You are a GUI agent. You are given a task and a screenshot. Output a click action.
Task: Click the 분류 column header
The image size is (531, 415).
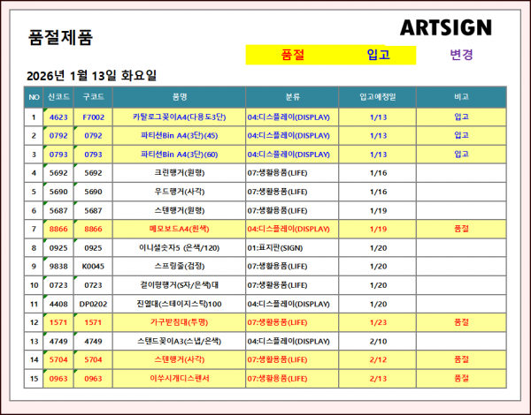coord(293,97)
